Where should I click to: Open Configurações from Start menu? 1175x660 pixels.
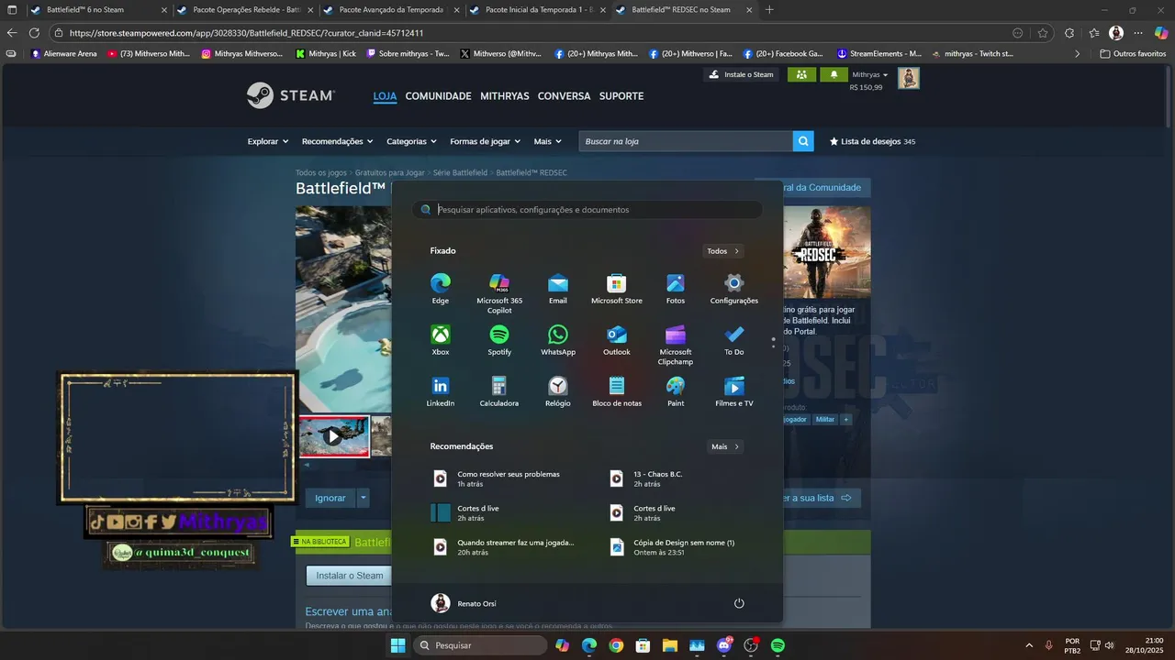(734, 289)
